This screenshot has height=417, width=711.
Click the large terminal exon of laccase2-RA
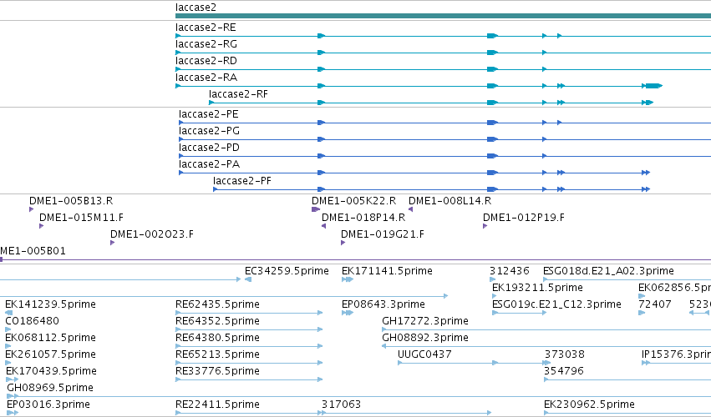coord(654,86)
